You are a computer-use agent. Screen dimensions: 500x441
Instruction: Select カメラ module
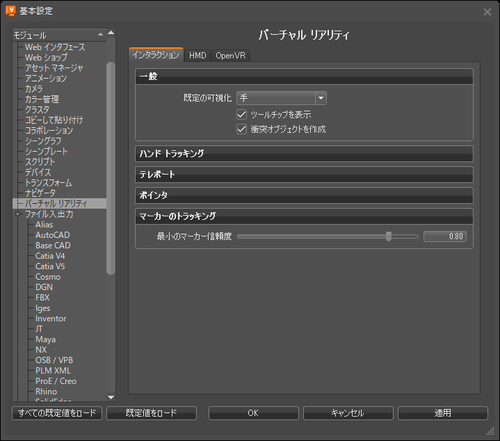click(34, 89)
